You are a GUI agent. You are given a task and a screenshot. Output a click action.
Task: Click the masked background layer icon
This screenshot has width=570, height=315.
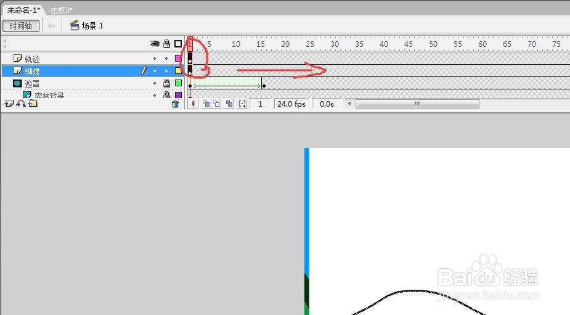(x=27, y=94)
